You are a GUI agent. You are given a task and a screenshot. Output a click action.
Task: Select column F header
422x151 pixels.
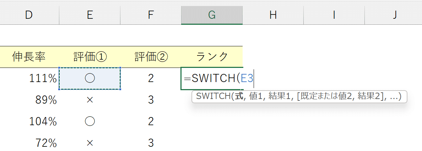[151, 15]
